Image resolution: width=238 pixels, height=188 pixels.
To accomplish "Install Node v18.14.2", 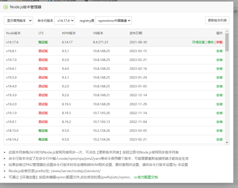I will 220,140.
